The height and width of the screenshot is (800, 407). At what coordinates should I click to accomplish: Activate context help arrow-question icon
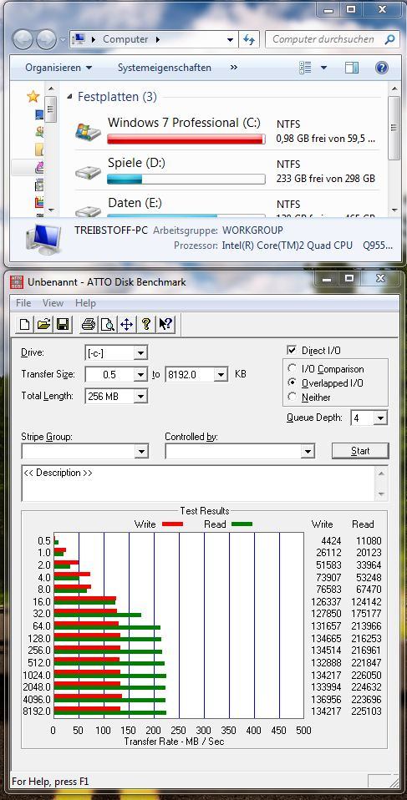click(x=165, y=324)
